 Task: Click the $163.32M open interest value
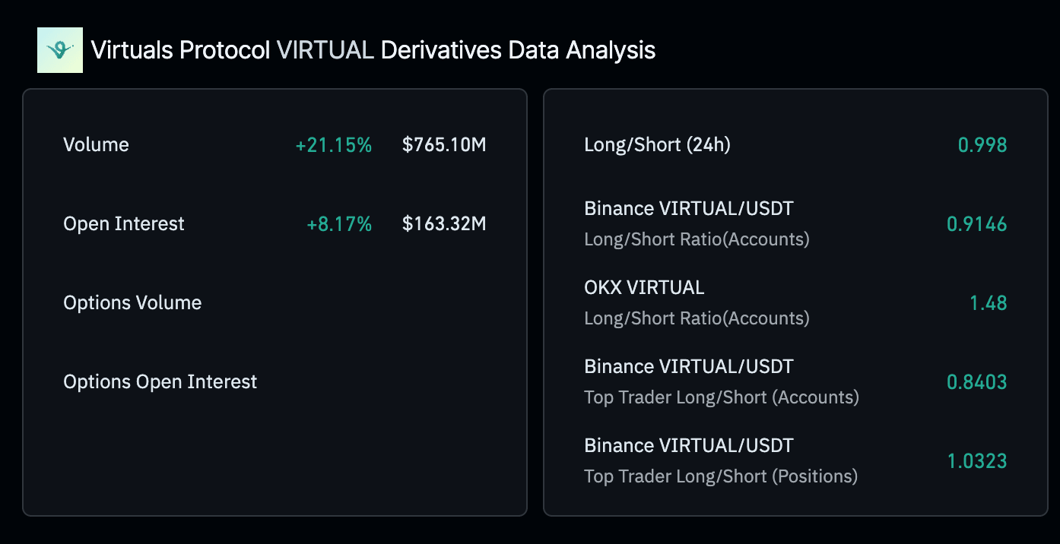pyautogui.click(x=444, y=224)
